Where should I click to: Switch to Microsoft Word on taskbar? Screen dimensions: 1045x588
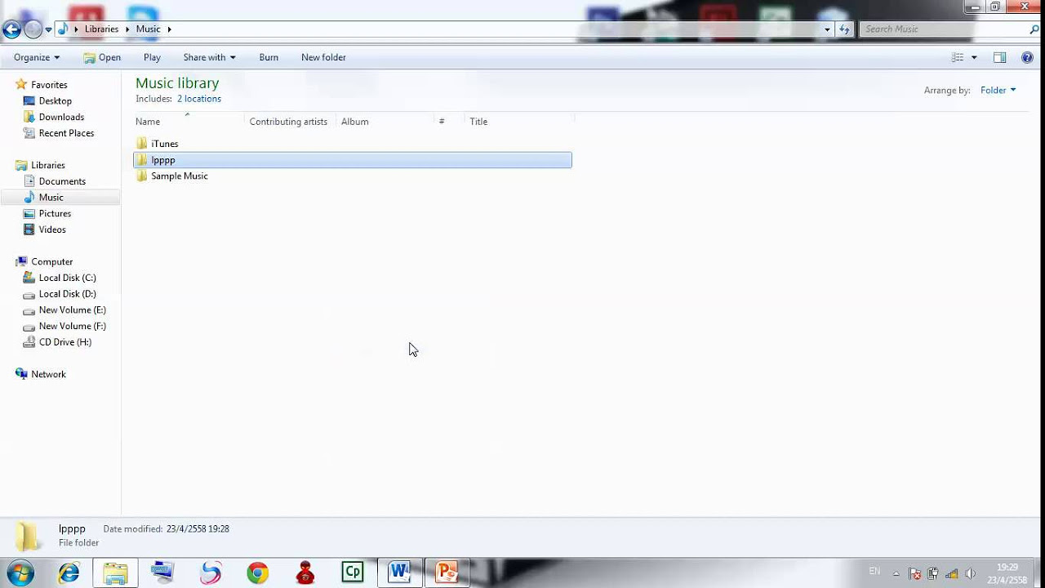399,572
